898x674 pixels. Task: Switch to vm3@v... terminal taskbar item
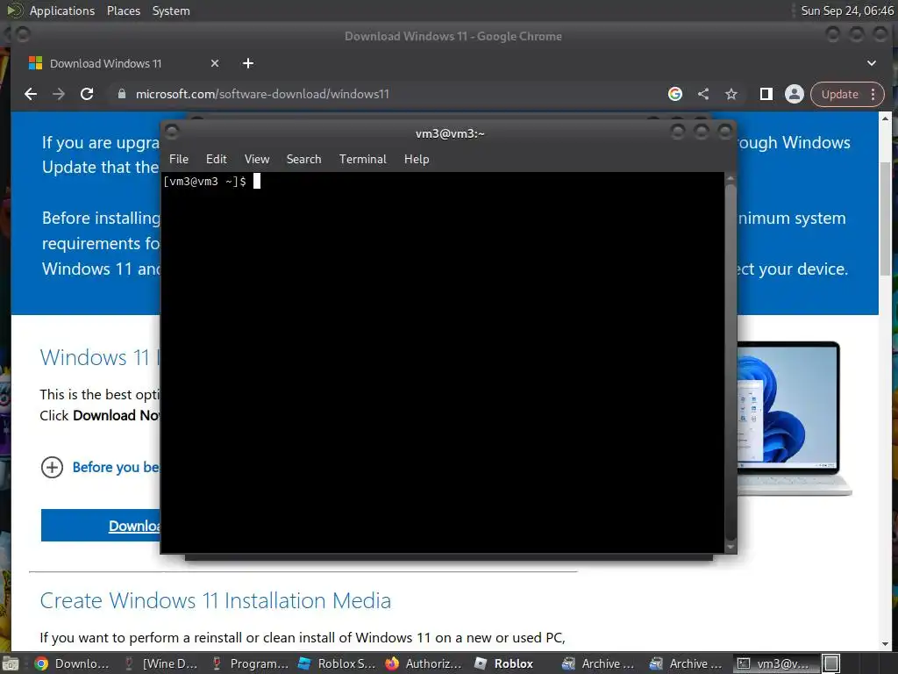tap(774, 663)
